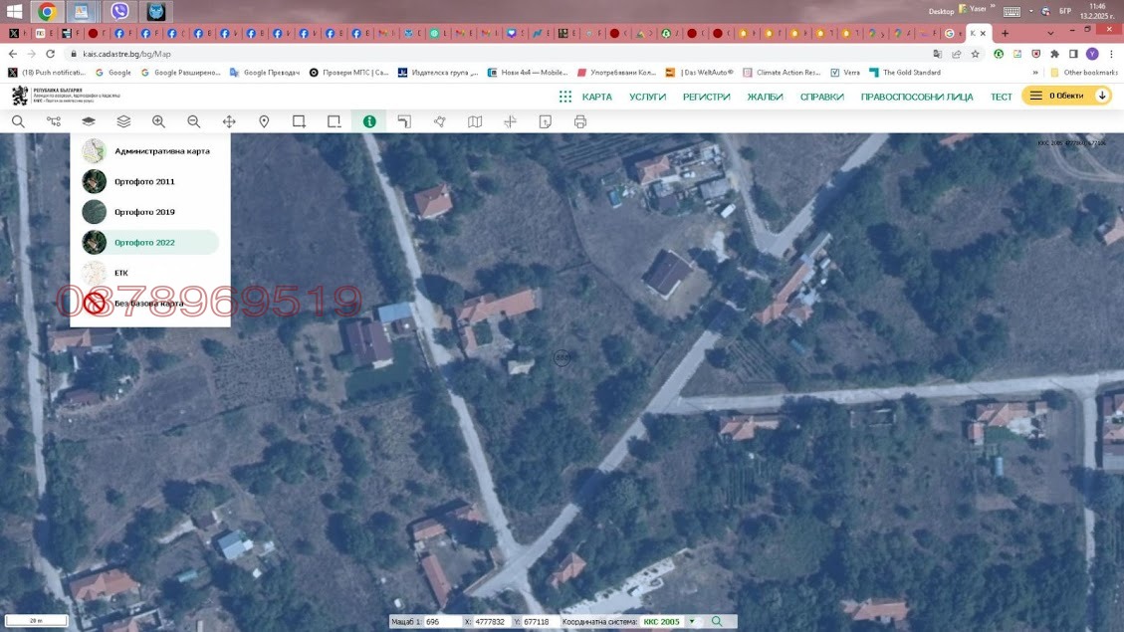
Task: Open the search magnifier in the toolbar
Action: pos(18,120)
